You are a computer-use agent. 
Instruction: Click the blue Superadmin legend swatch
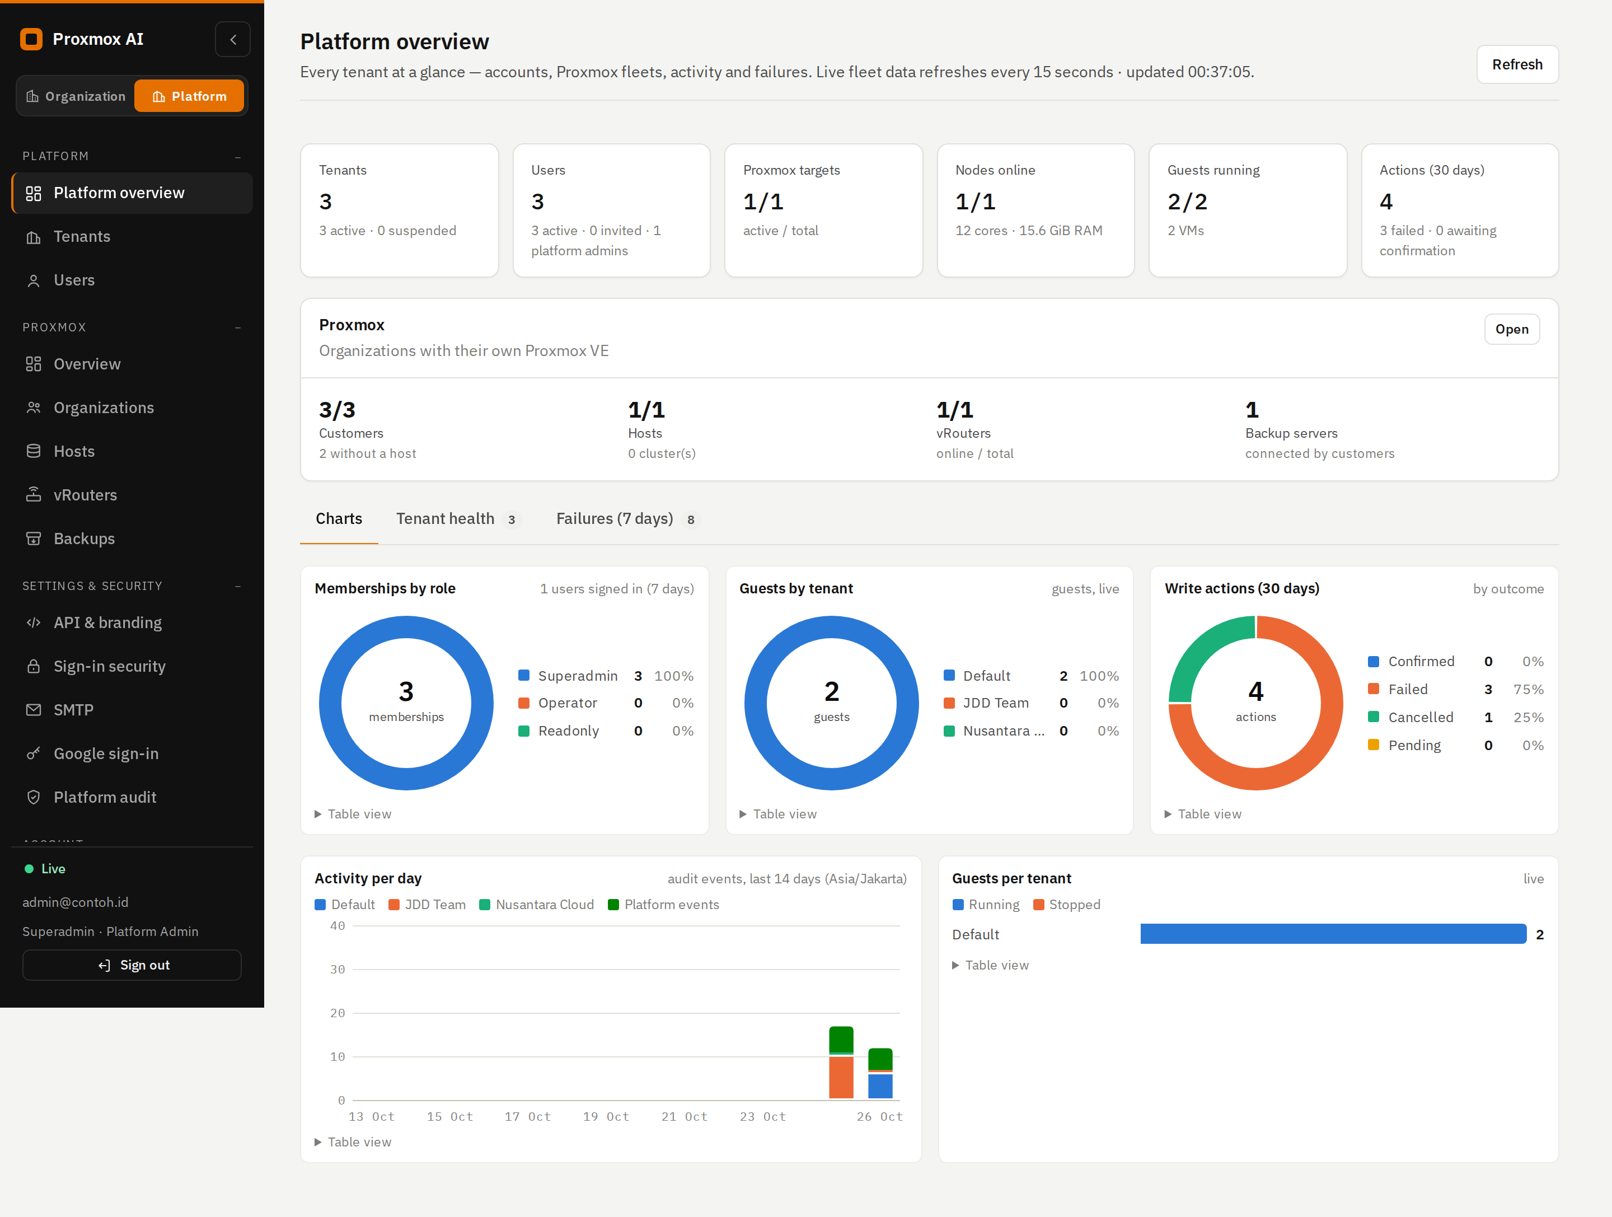pos(524,676)
